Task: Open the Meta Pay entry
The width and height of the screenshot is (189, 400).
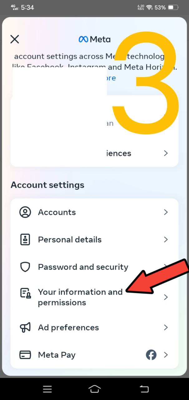Action: point(57,355)
